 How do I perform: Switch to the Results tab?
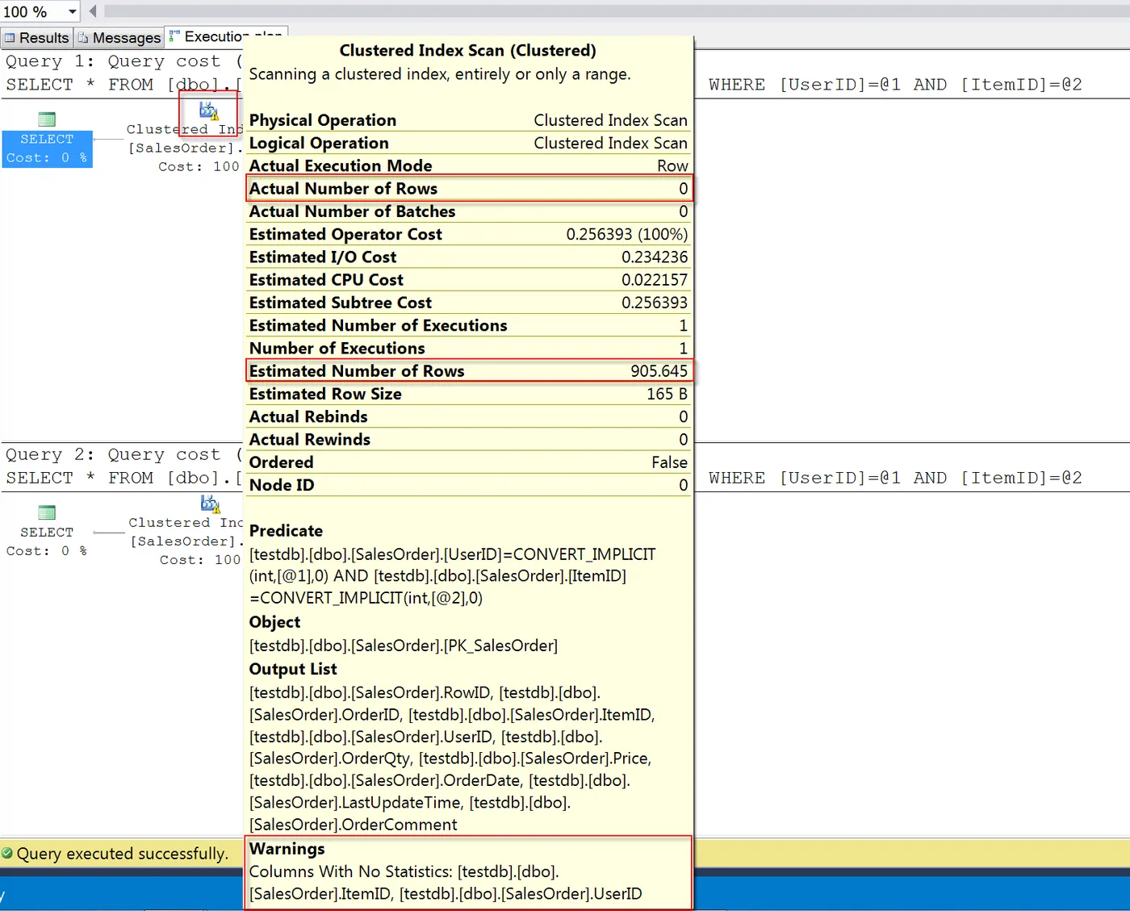(x=37, y=38)
